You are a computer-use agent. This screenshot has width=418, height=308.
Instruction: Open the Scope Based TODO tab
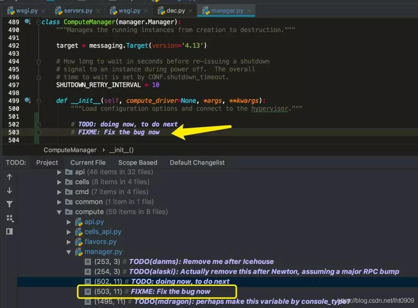pyautogui.click(x=137, y=162)
